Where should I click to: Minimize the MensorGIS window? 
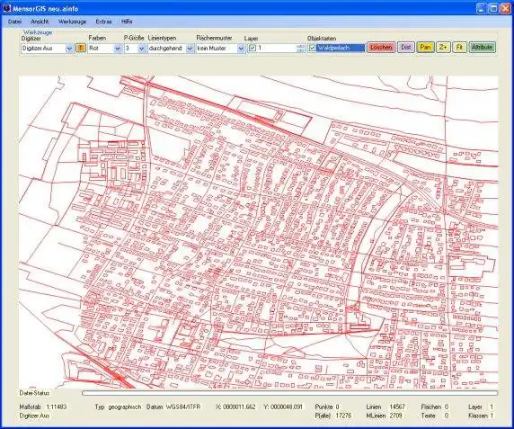[x=482, y=8]
